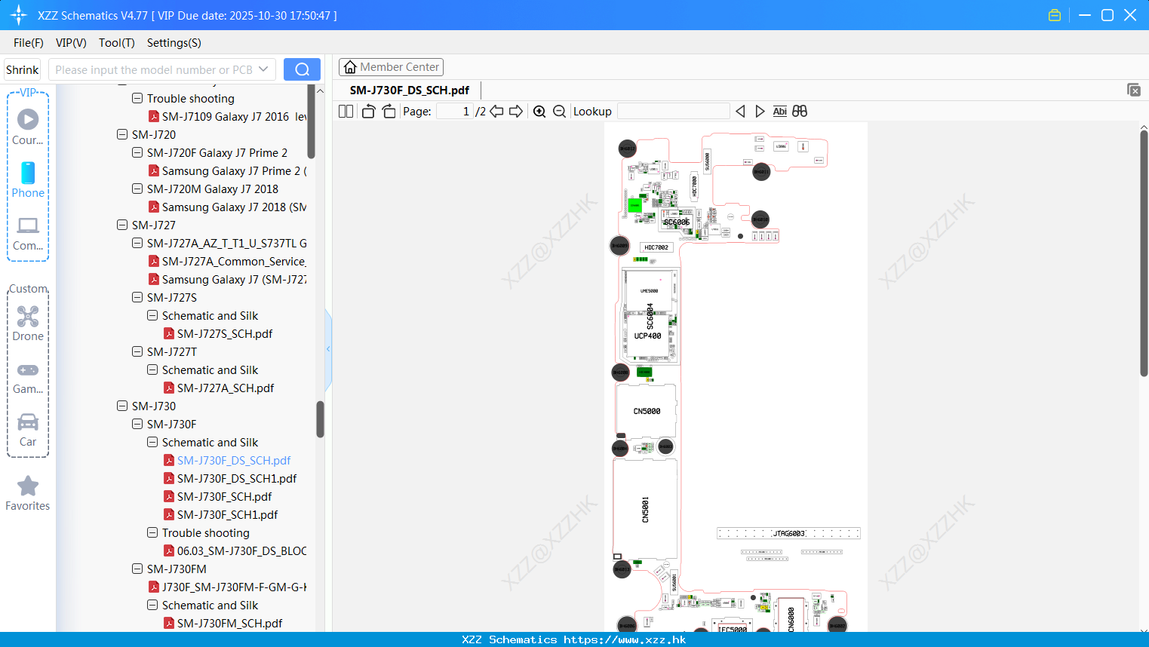Click the xzz.hk link in status bar
The width and height of the screenshot is (1149, 647).
[x=625, y=639]
